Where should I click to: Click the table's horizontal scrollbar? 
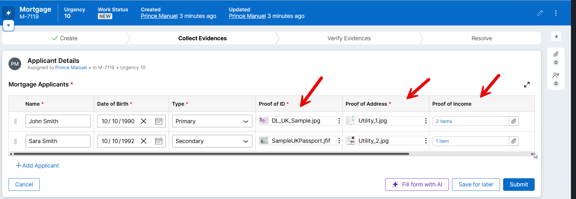211,154
